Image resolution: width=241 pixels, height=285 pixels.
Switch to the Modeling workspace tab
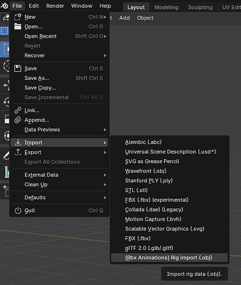point(166,7)
